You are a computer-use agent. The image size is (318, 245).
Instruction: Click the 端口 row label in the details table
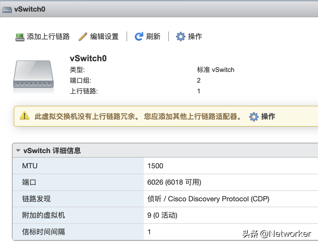pos(29,182)
